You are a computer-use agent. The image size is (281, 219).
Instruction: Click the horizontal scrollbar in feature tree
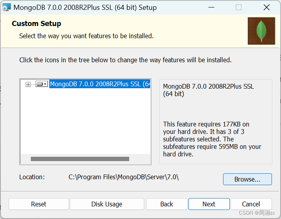click(x=80, y=159)
